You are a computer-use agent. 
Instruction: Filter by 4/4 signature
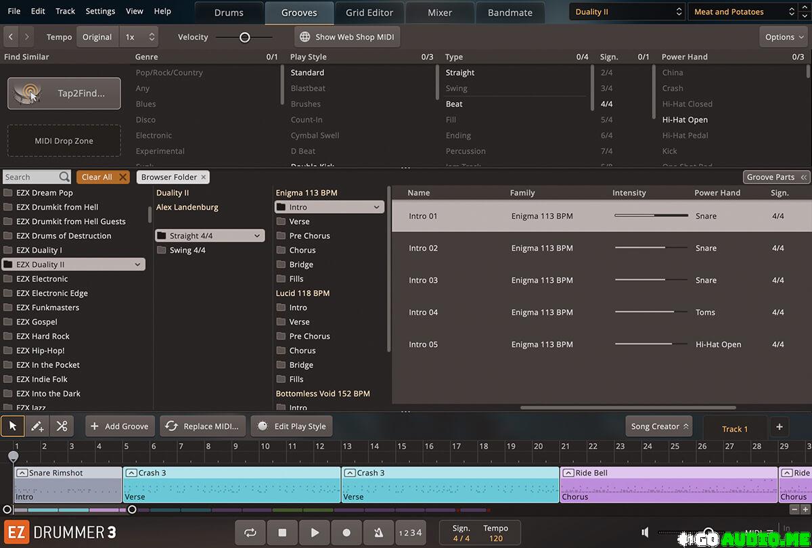tap(606, 104)
